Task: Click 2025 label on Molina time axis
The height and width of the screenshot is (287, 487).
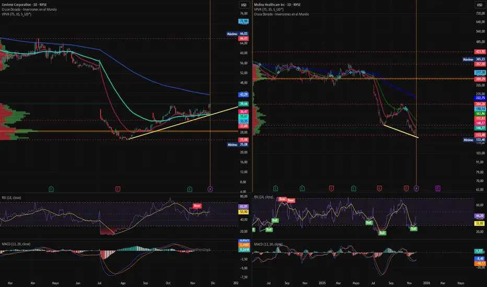Action: (x=322, y=283)
